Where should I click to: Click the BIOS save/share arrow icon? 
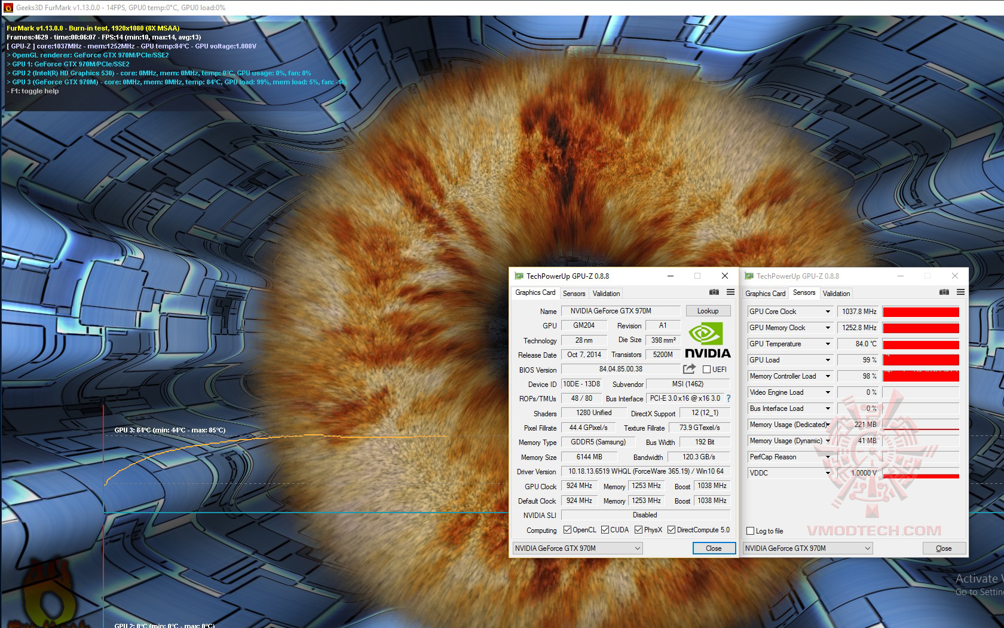(x=689, y=369)
